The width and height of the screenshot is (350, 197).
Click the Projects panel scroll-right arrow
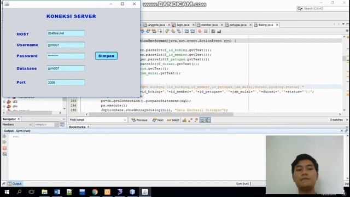click(x=60, y=113)
